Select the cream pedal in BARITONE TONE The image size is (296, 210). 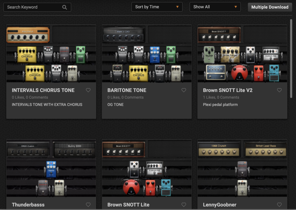click(176, 73)
